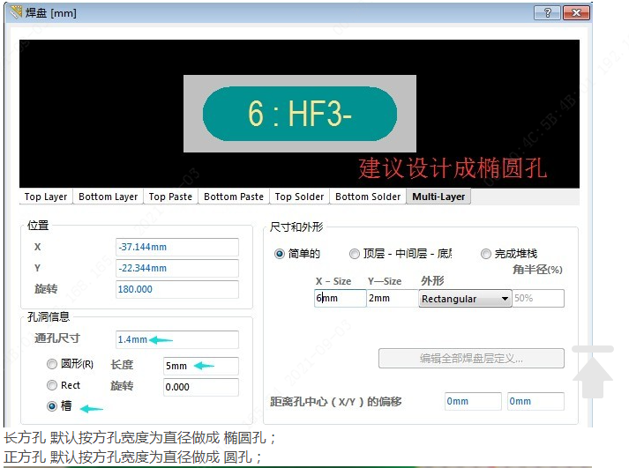Click the slot 长度 5mm field

point(199,366)
